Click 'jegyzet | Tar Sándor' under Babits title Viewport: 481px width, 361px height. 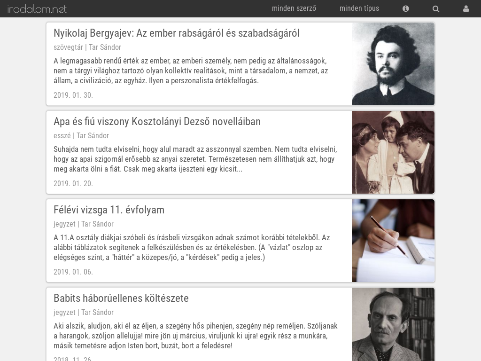tap(84, 313)
